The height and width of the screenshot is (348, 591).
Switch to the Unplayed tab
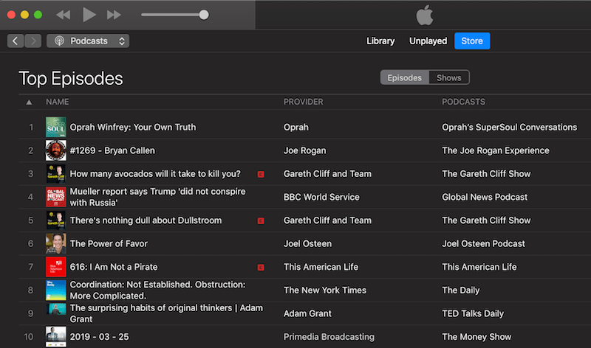(428, 41)
